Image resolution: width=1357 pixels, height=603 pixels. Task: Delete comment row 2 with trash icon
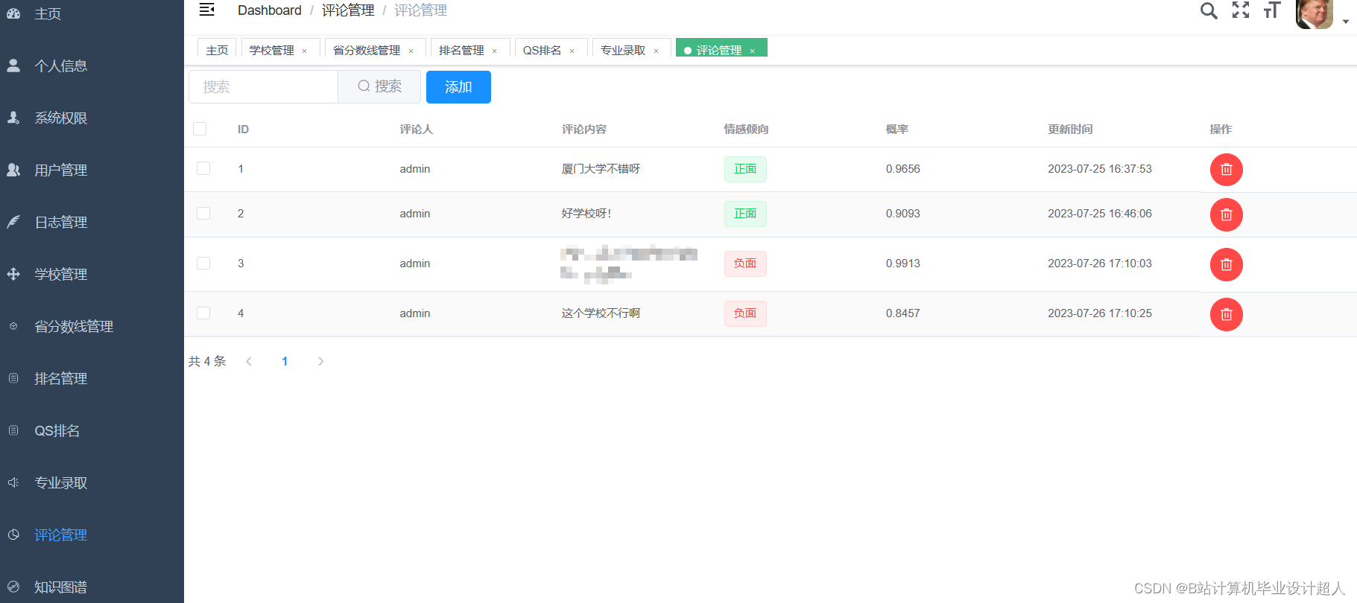(1226, 214)
